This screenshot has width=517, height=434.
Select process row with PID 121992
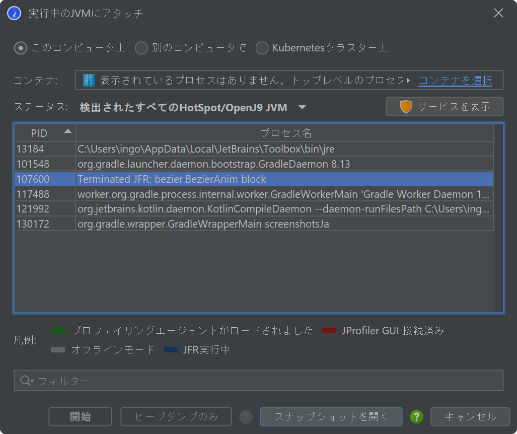tap(45, 209)
